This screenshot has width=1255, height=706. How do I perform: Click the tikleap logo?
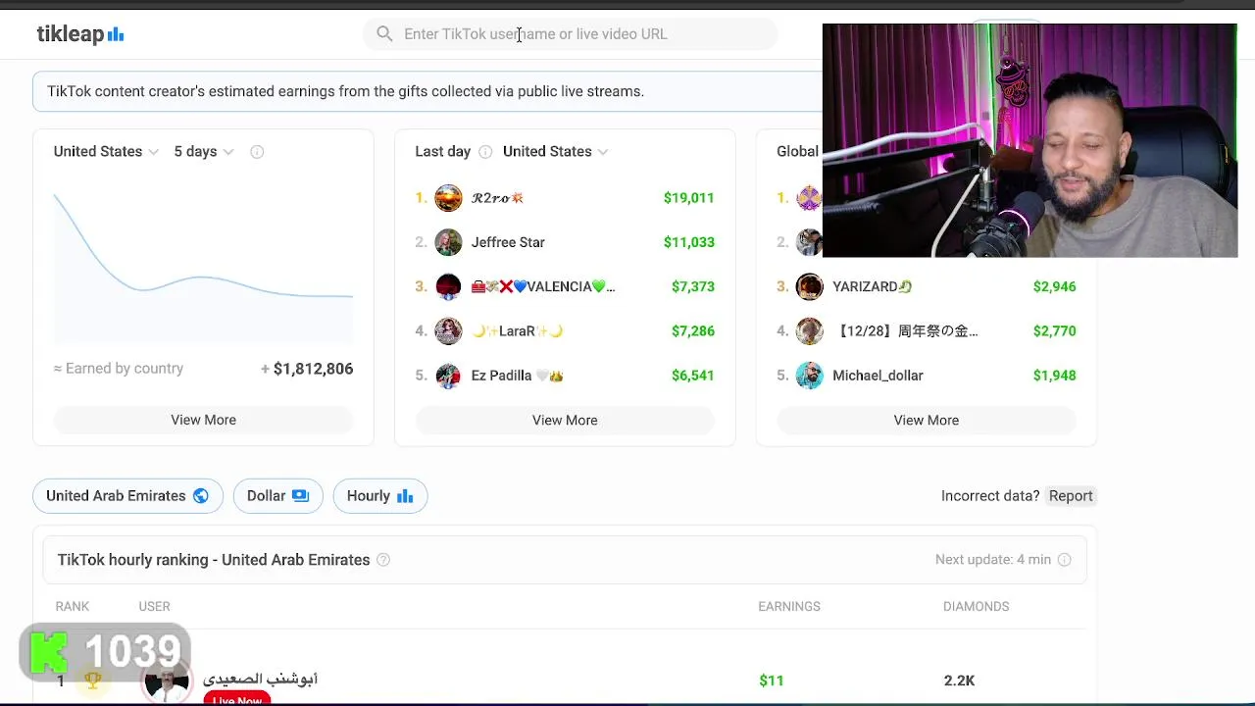(80, 34)
